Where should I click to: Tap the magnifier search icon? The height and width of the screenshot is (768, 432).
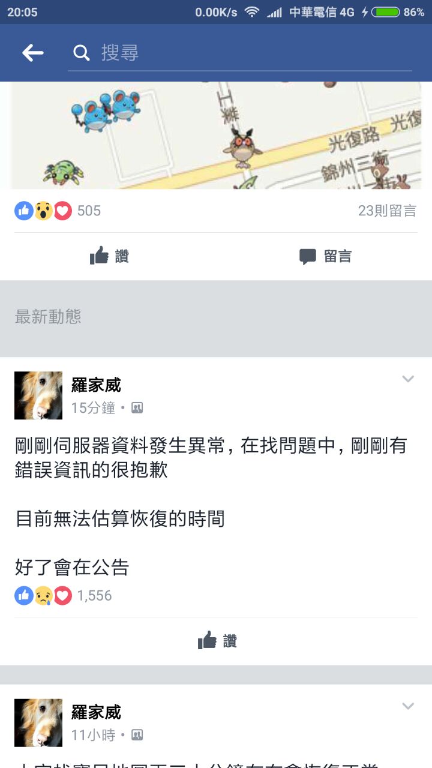click(81, 53)
